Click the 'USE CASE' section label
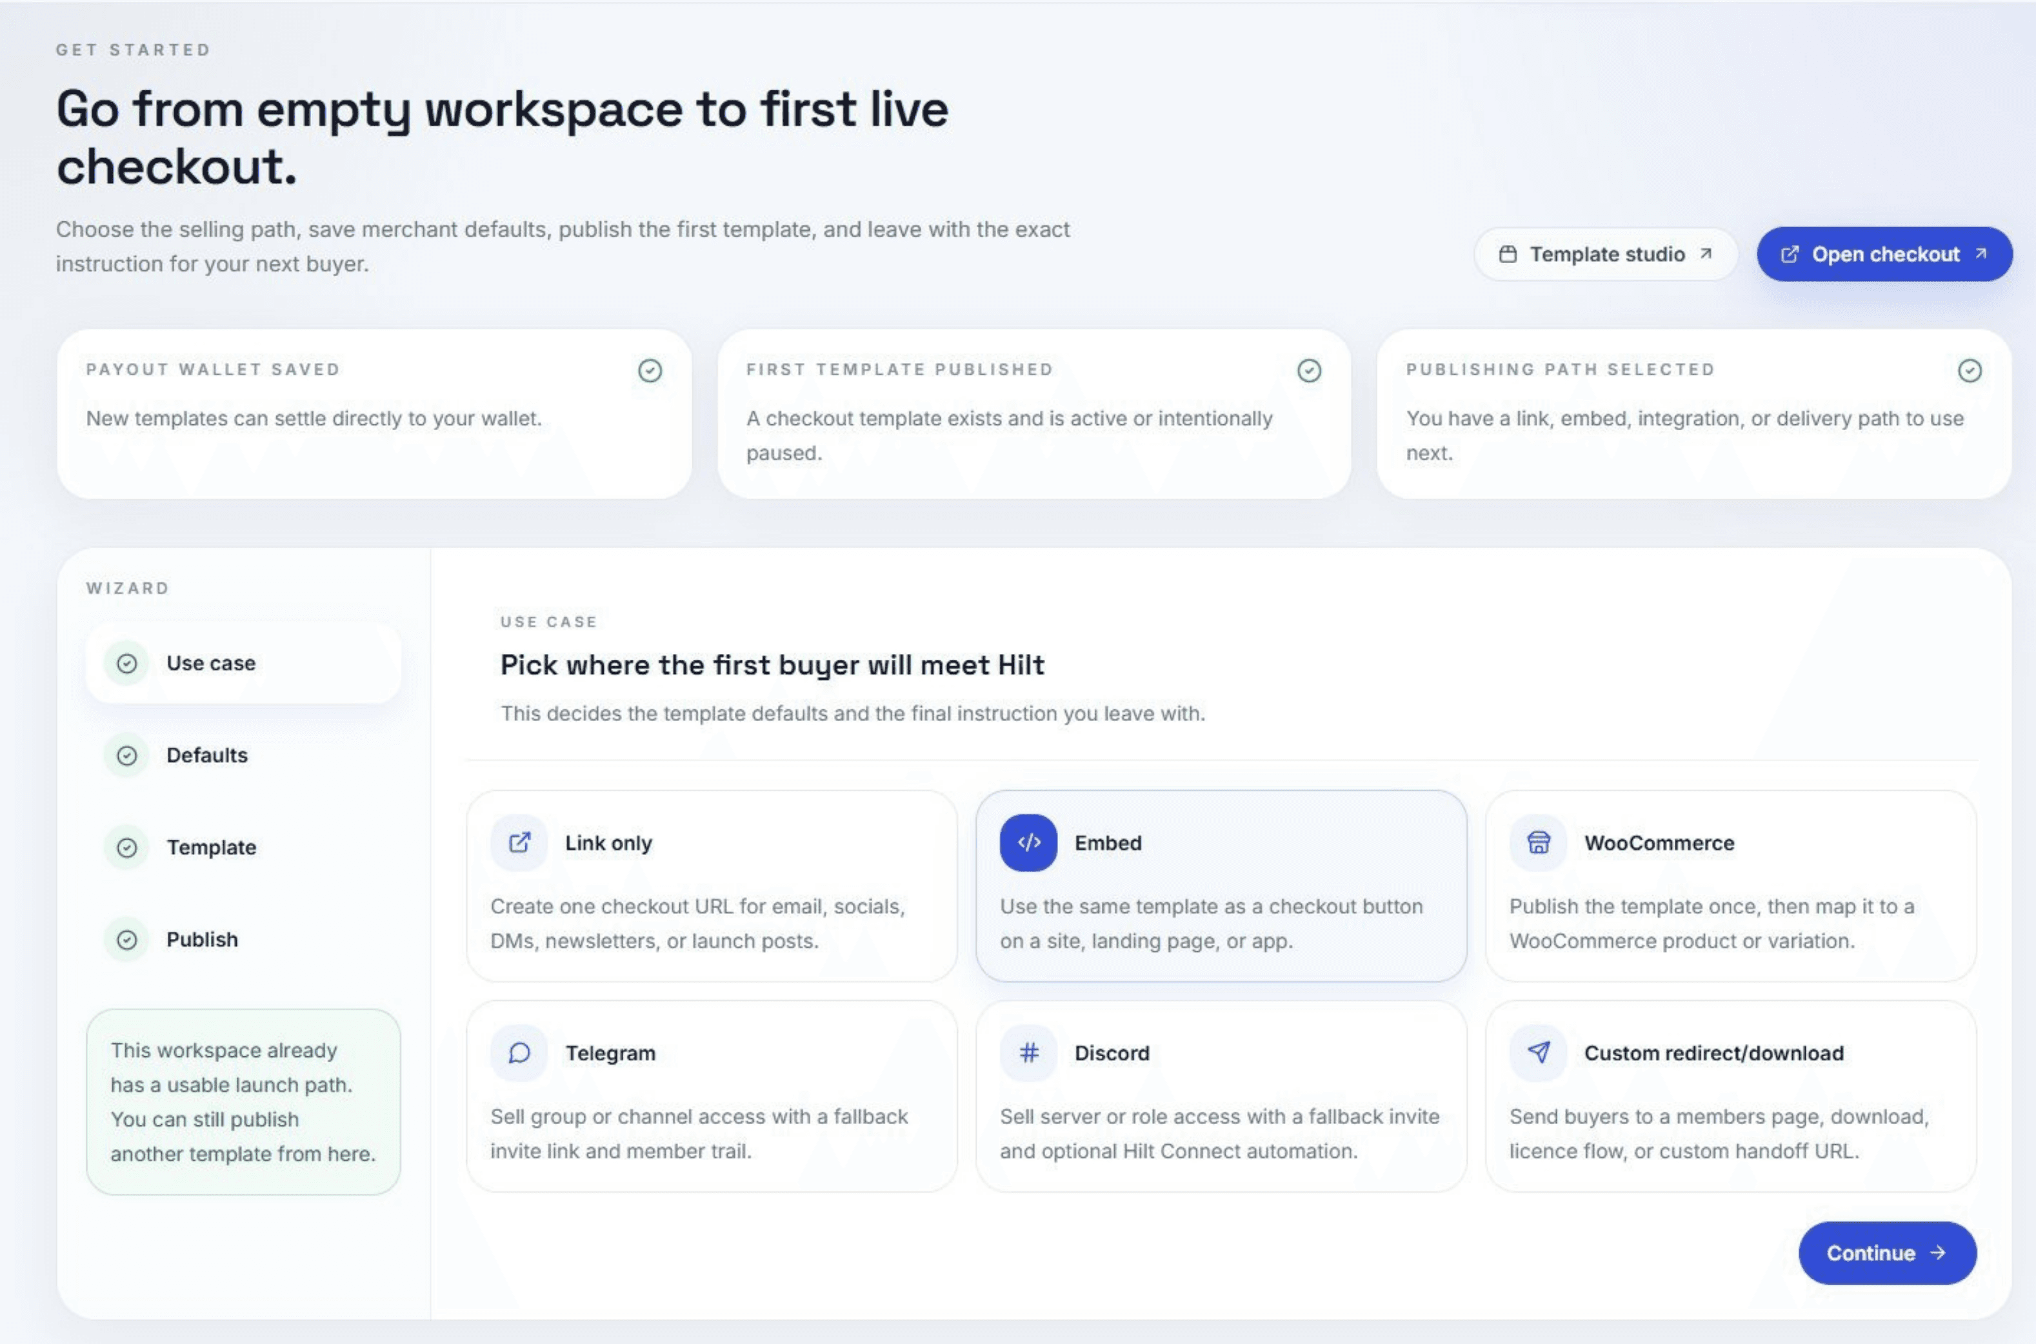Viewport: 2036px width, 1344px height. tap(548, 622)
